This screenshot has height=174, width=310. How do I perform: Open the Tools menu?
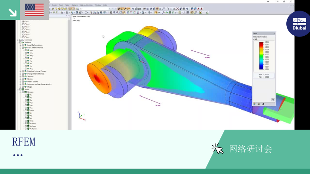(x=61, y=5)
